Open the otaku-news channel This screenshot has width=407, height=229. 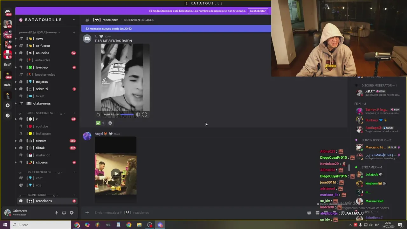47,103
